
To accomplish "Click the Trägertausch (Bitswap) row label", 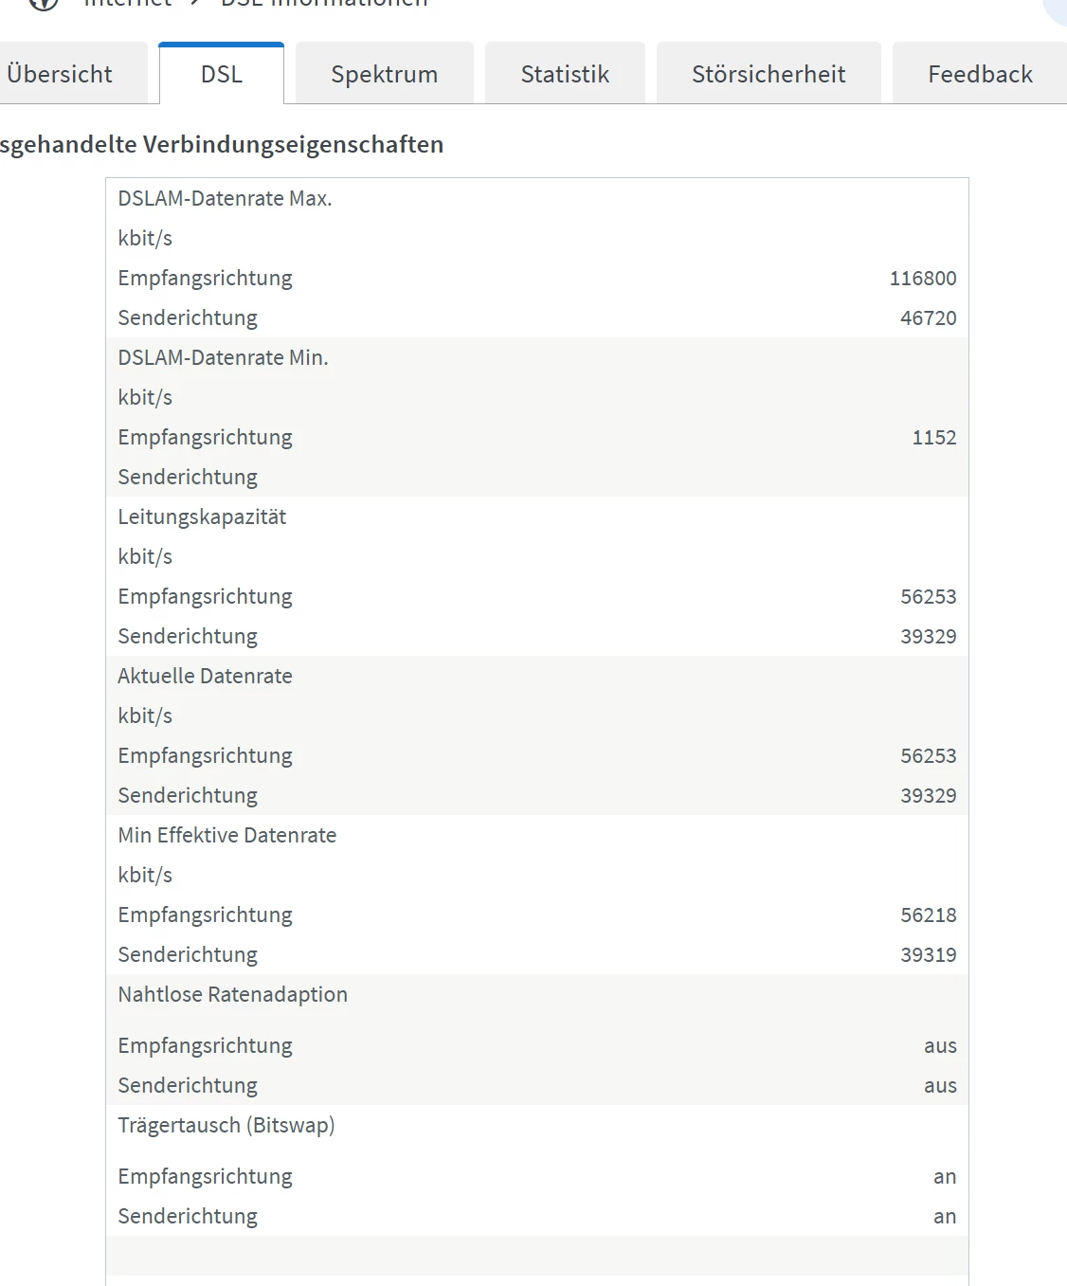I will click(226, 1126).
